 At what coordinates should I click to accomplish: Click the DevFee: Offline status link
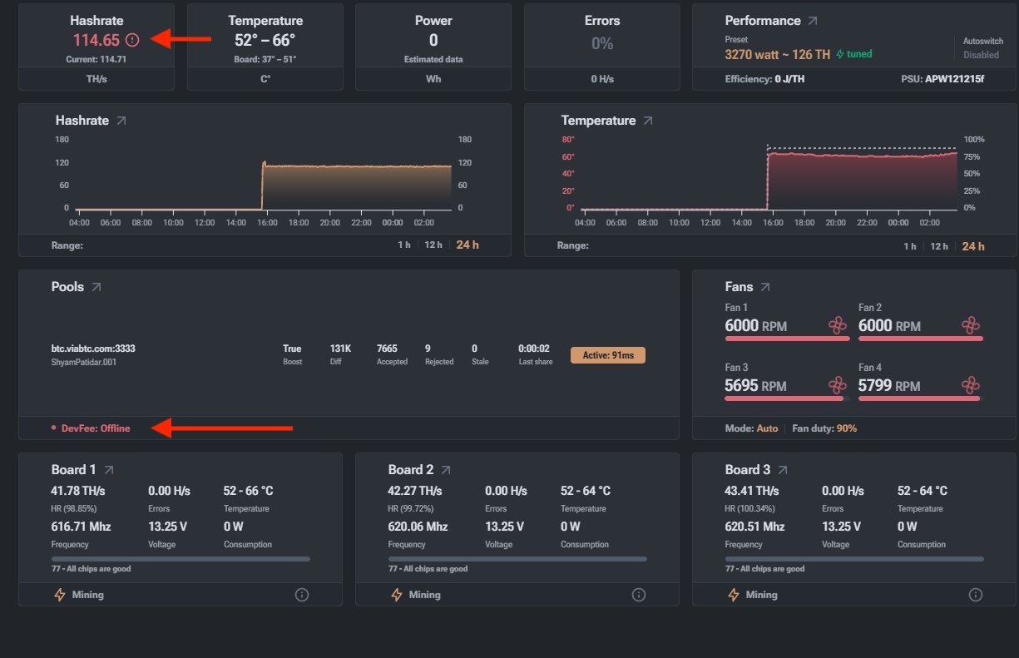tap(96, 428)
